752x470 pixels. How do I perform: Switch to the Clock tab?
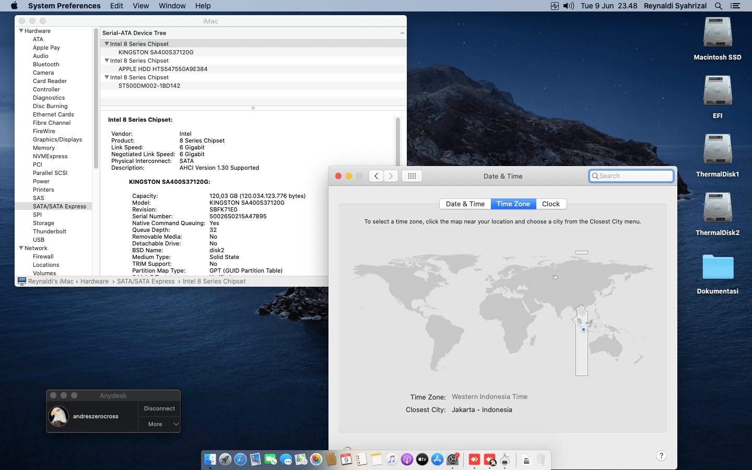[551, 204]
